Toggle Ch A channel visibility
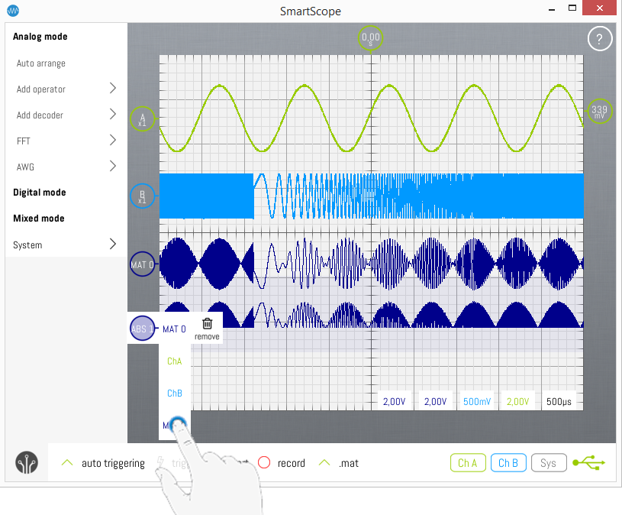Screen dimensions: 622x515 (x=467, y=463)
